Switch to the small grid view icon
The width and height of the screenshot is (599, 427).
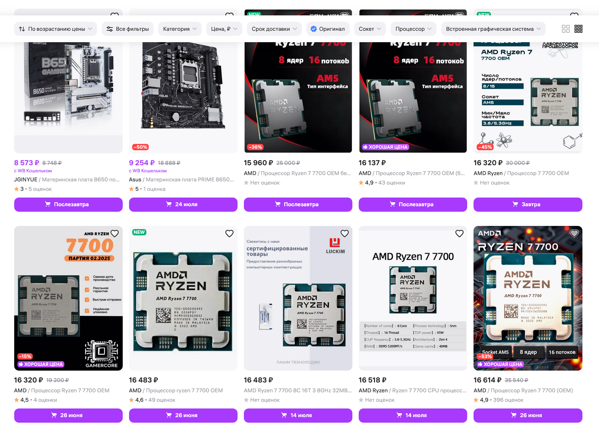pos(565,29)
